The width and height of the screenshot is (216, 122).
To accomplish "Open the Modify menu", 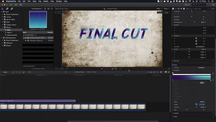I will click(46, 1).
